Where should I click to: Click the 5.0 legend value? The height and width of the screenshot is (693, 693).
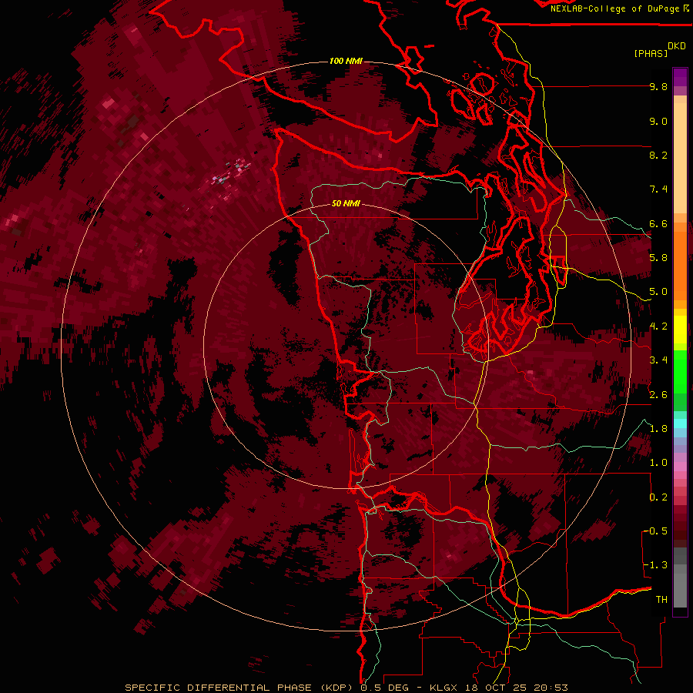coord(658,292)
